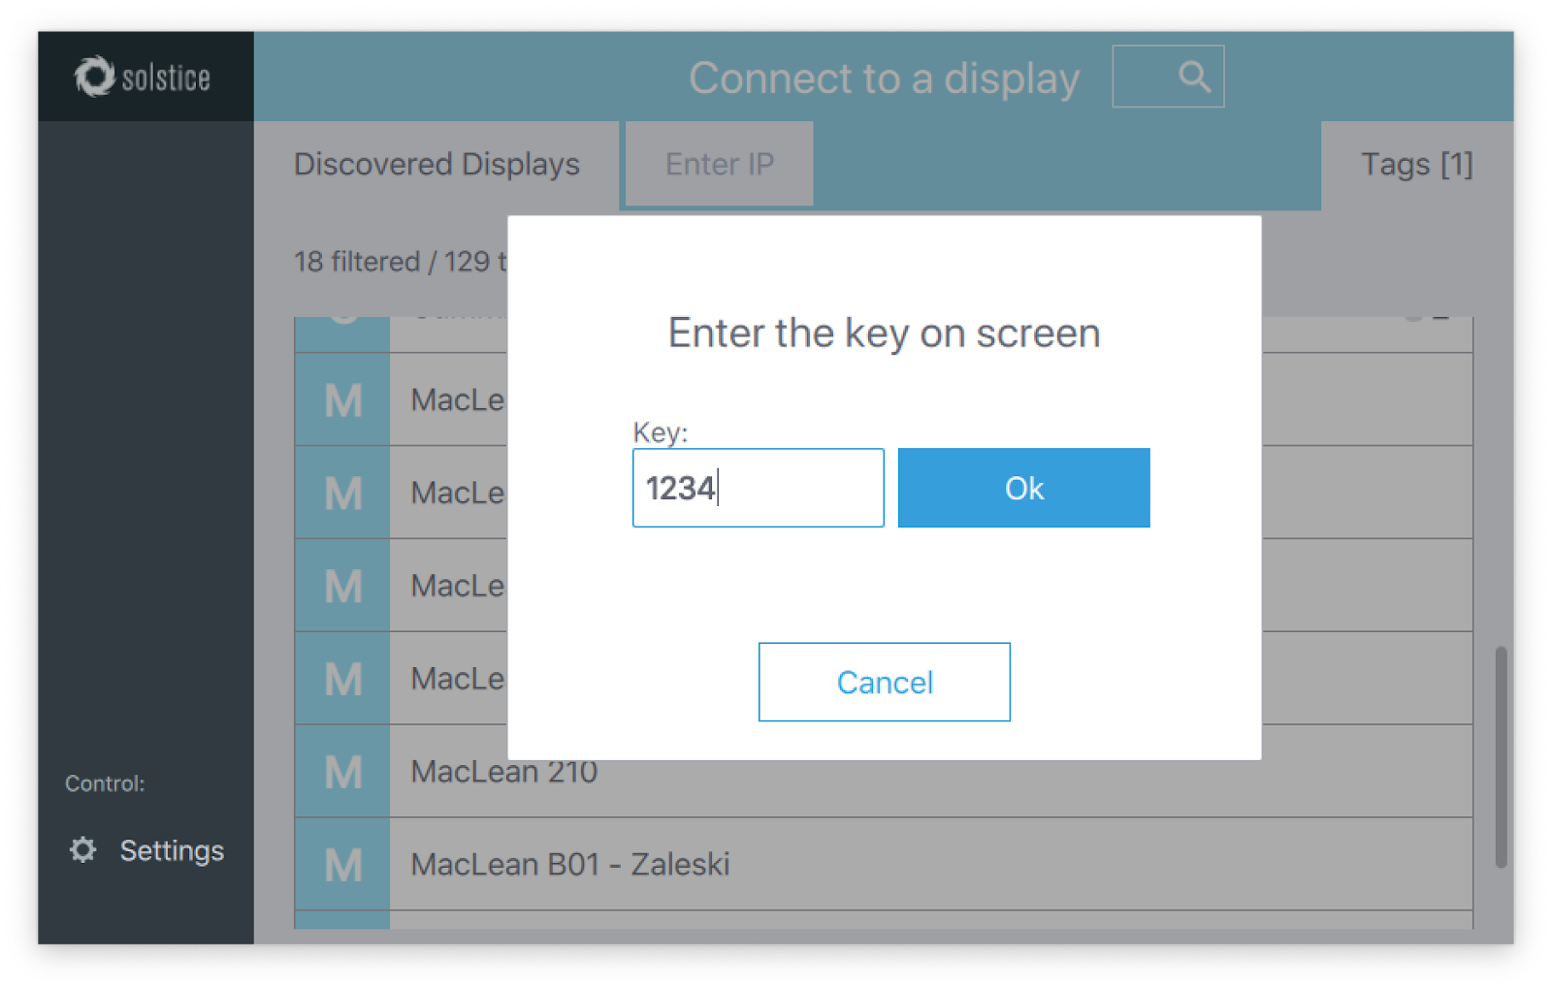This screenshot has height=989, width=1552.
Task: Click the M icon of the first MacLe row
Action: (x=342, y=399)
